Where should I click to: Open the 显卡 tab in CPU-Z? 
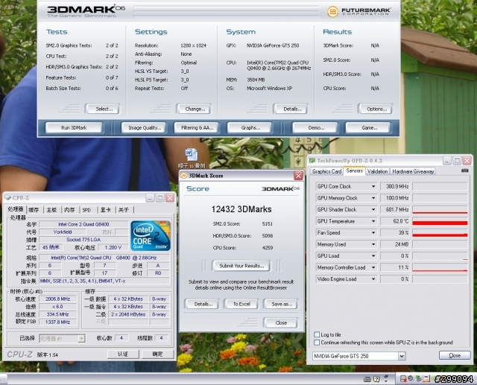[106, 210]
